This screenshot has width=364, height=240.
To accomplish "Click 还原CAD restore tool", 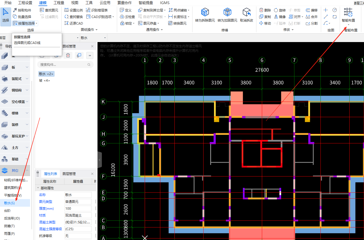I will 73,23.
